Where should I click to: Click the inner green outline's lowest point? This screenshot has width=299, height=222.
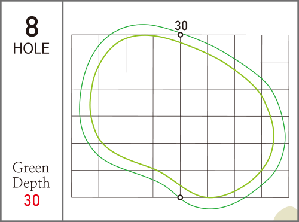[209, 197]
